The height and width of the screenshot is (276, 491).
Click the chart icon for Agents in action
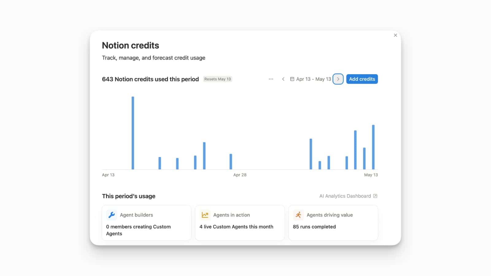205,215
